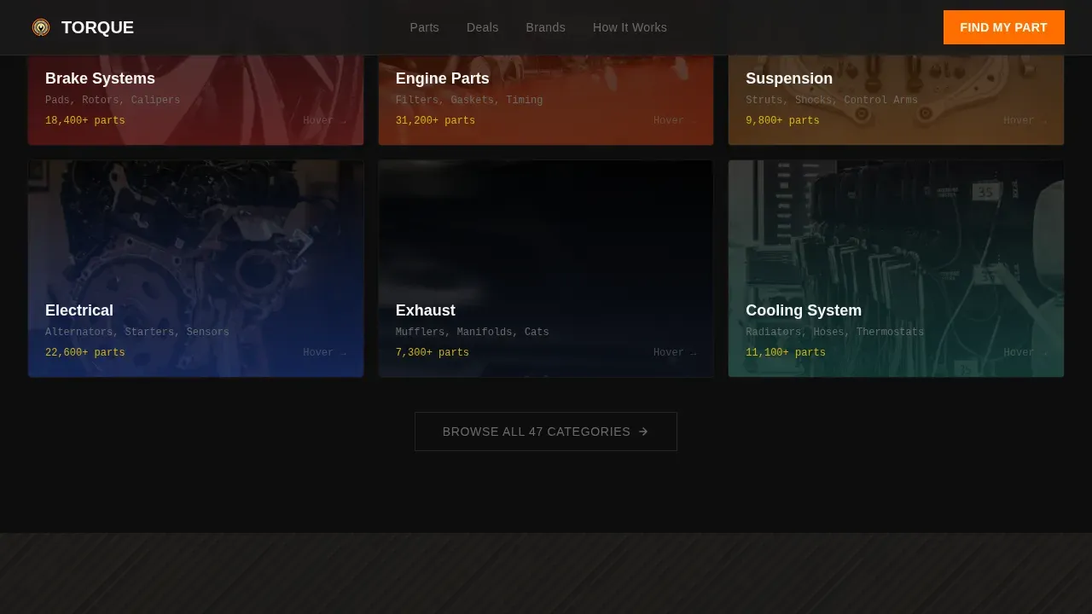Click Hover arrow on Exhaust card
Image resolution: width=1092 pixels, height=614 pixels.
[x=675, y=353]
